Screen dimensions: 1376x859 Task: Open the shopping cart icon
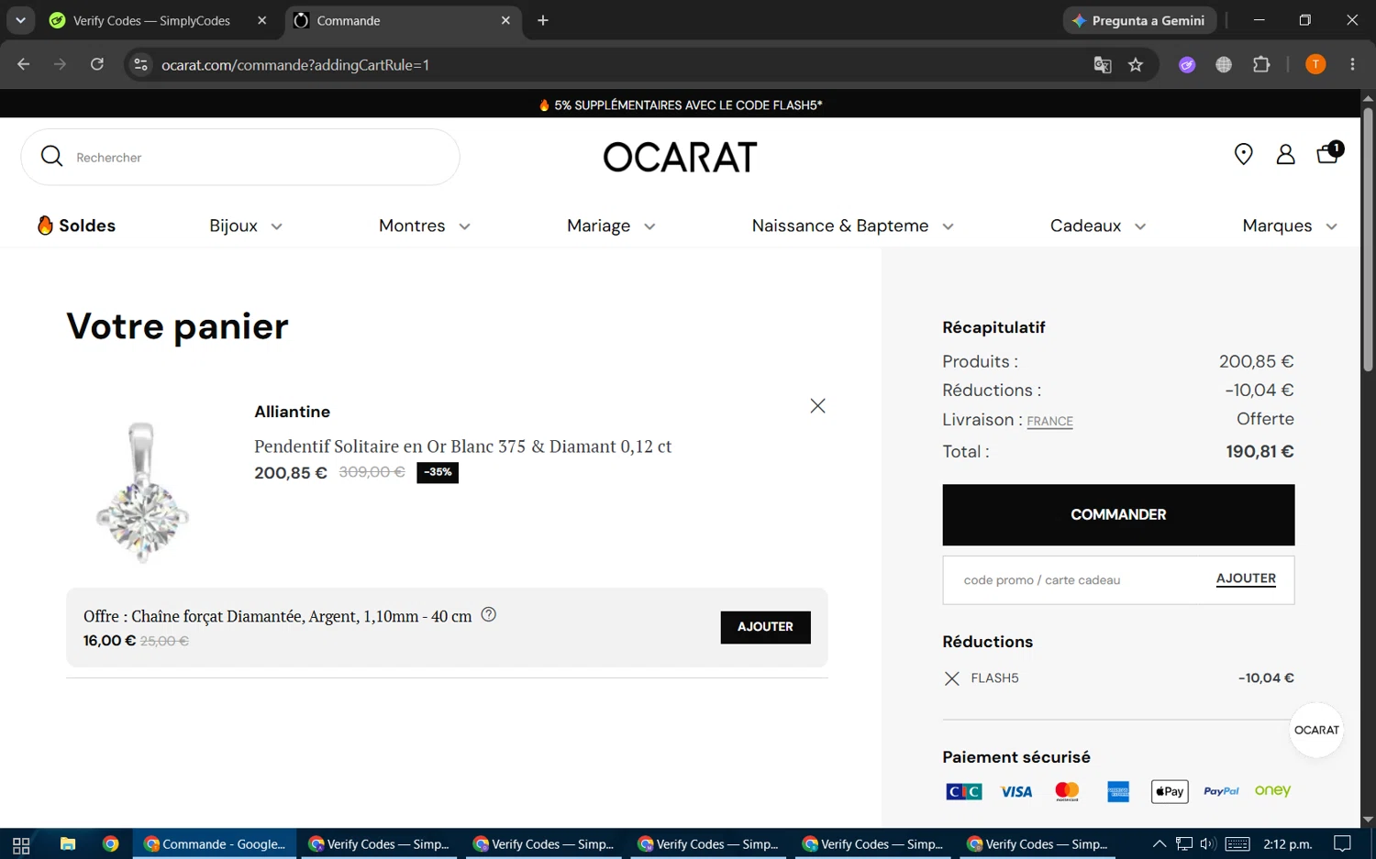coord(1329,152)
